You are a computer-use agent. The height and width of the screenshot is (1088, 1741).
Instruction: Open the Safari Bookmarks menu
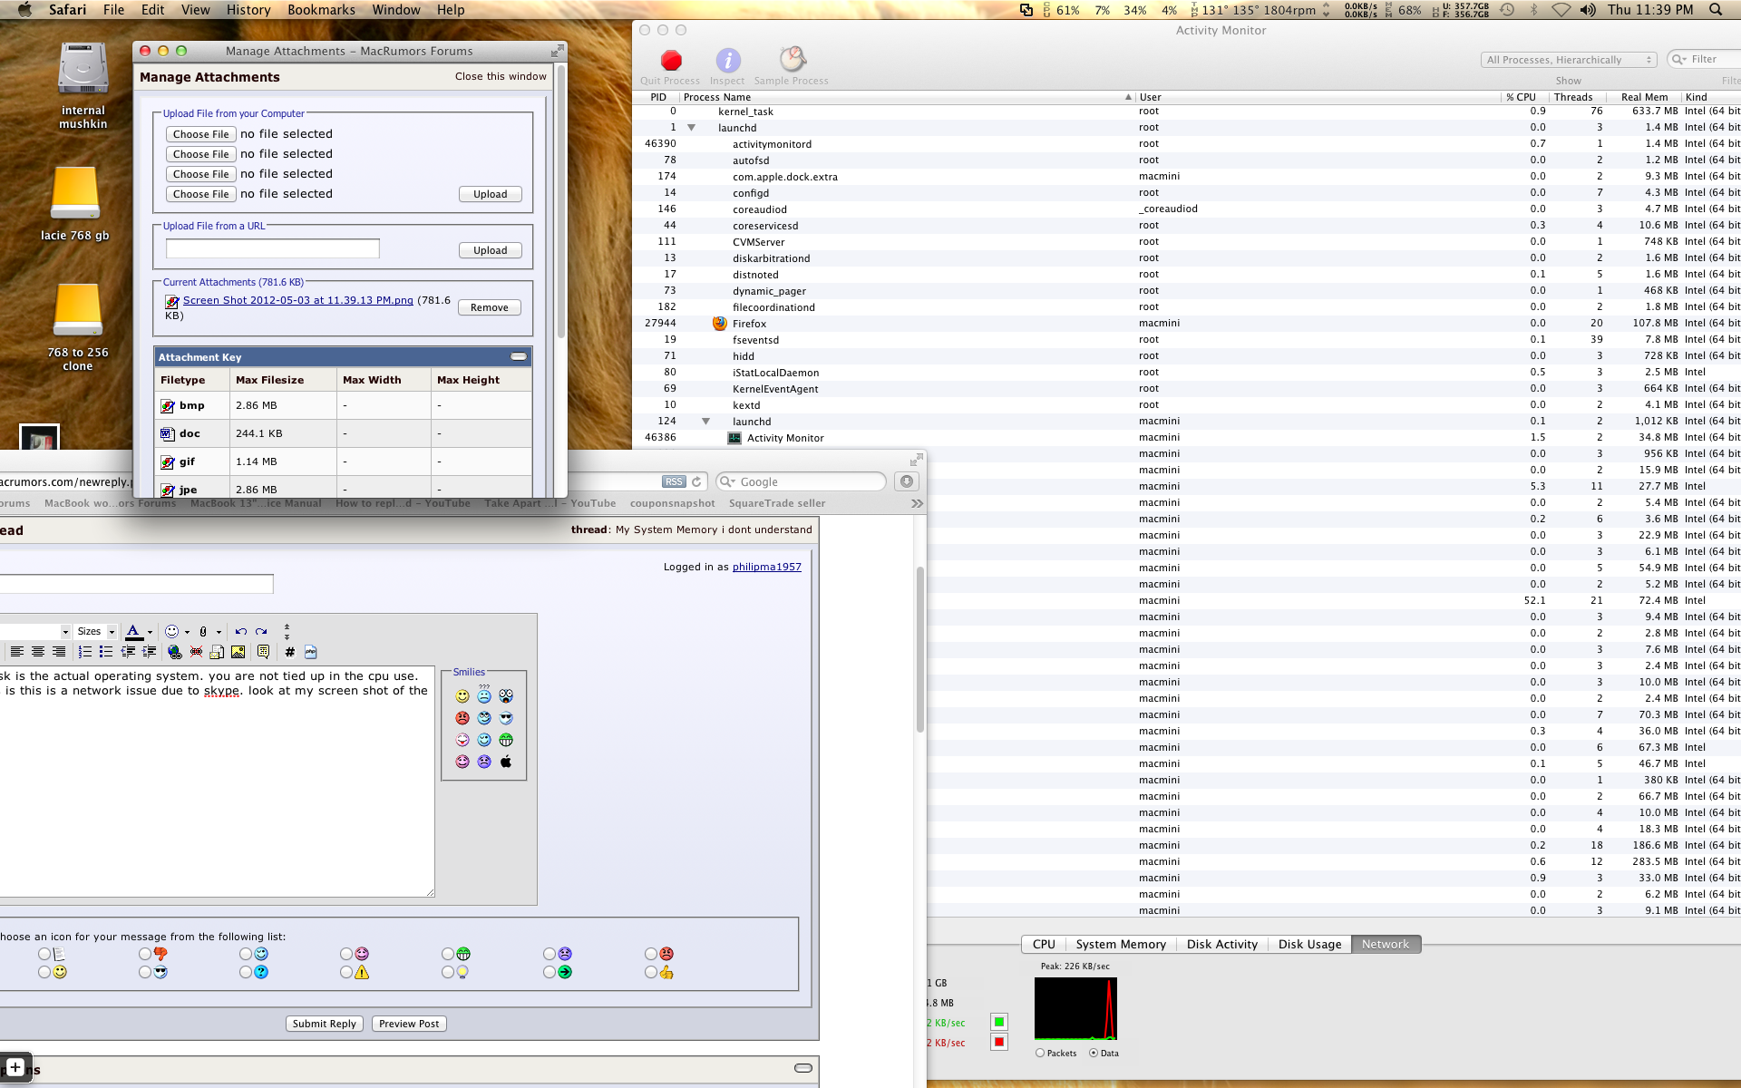point(321,10)
